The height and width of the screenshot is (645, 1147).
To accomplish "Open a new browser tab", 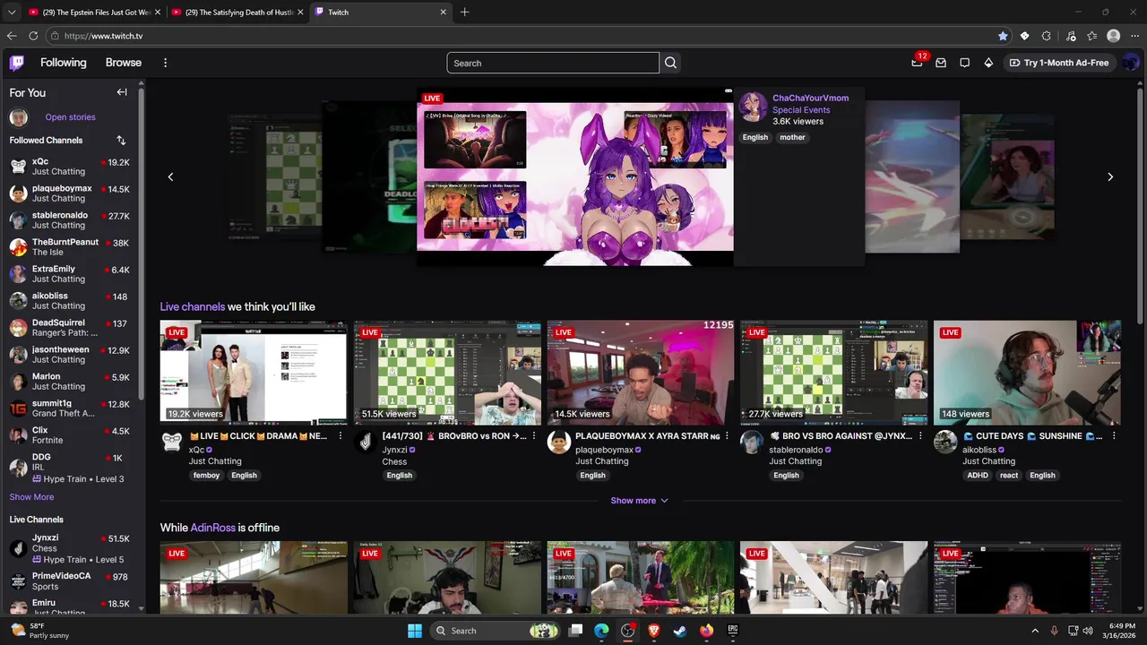I will [464, 12].
